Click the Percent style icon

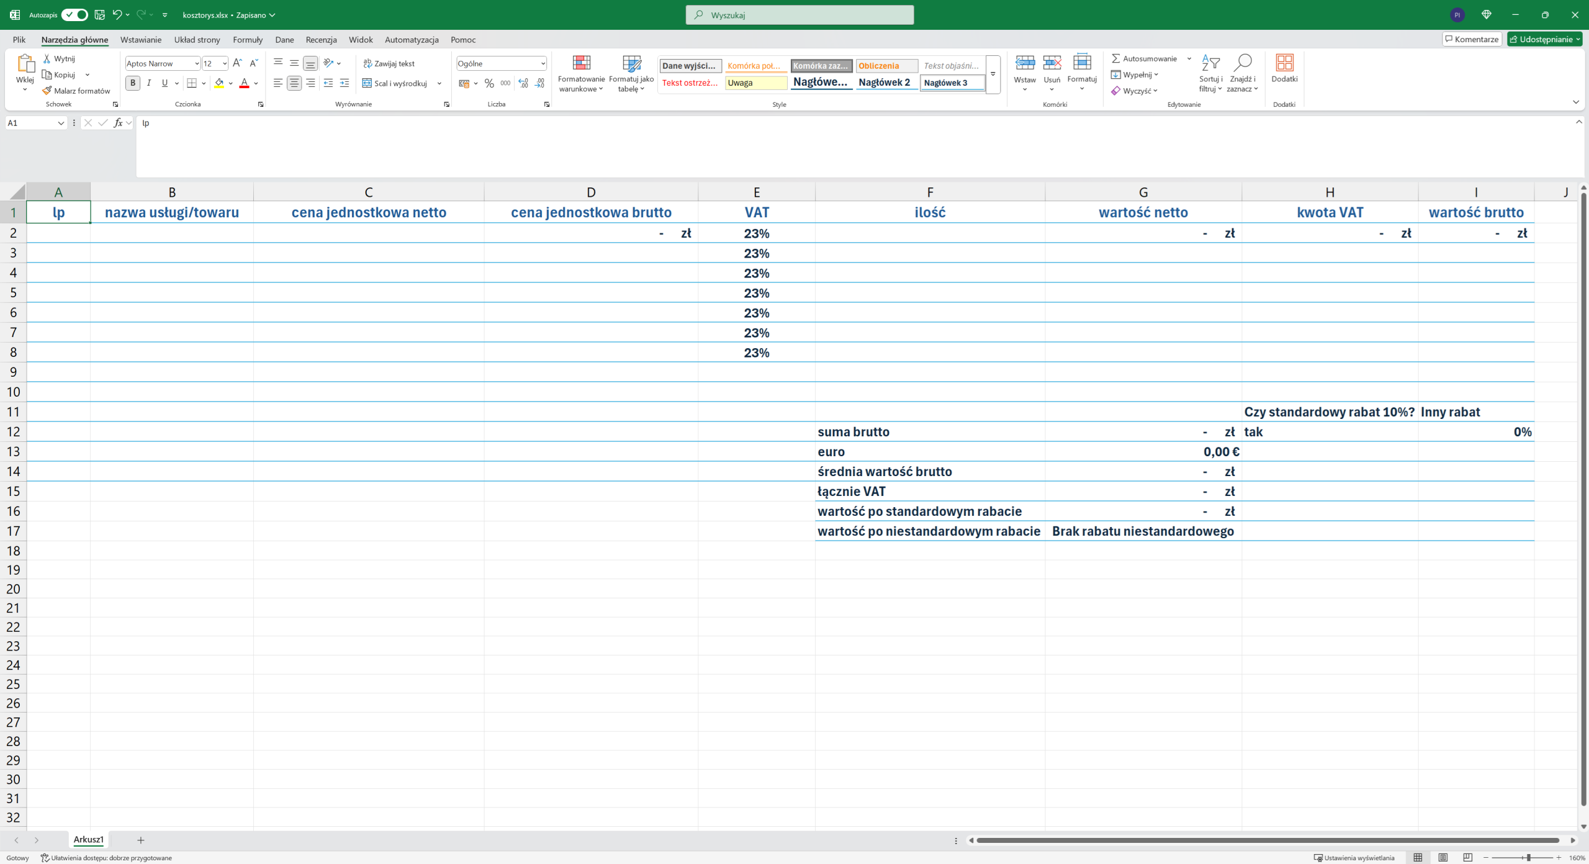tap(489, 83)
